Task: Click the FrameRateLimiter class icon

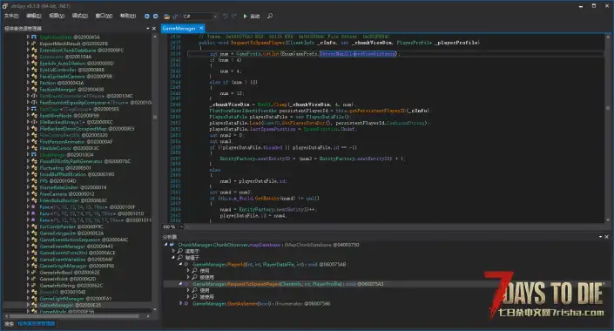Action: [x=34, y=187]
